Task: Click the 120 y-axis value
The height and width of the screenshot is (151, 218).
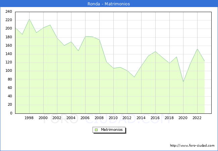Action: point(9,62)
